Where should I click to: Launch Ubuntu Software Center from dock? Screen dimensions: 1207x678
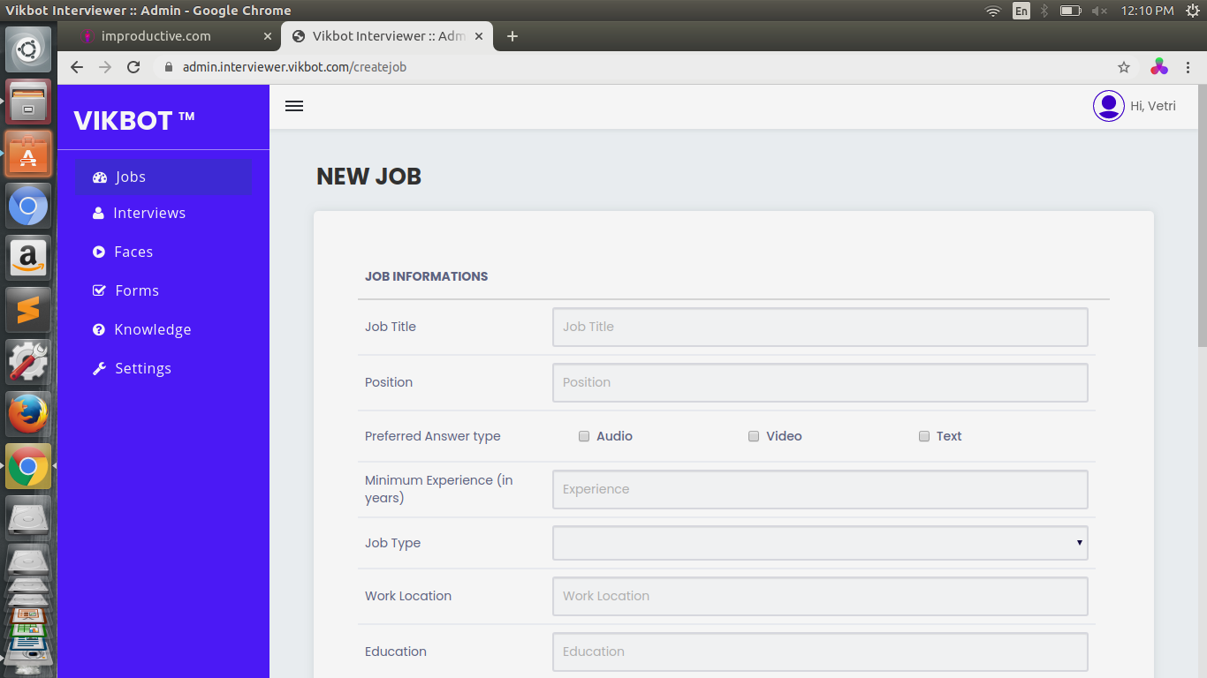(28, 154)
